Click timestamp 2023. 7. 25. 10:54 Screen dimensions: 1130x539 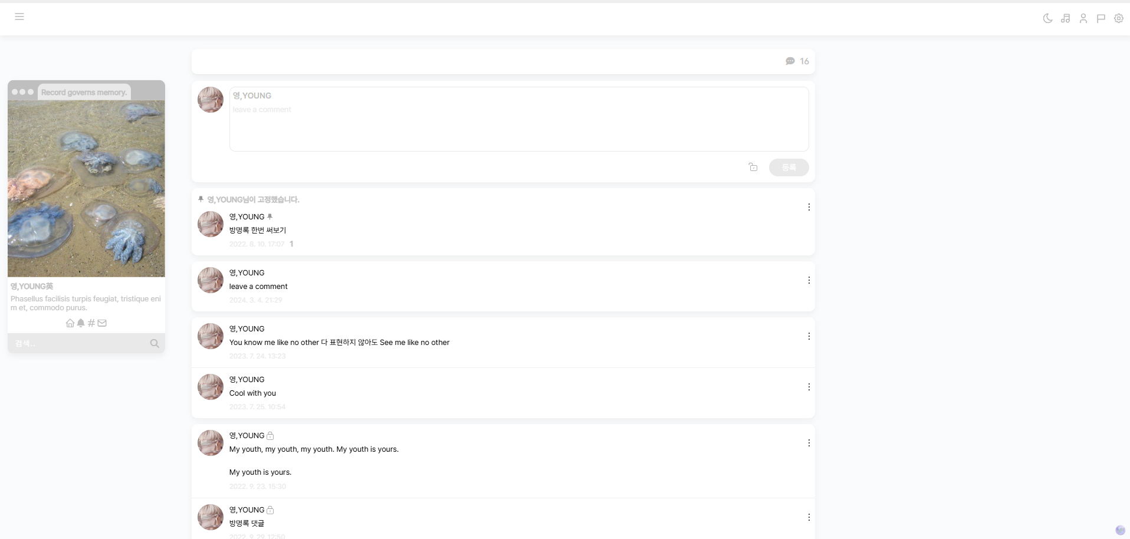click(258, 407)
